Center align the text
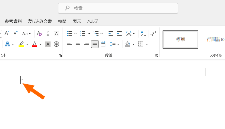The width and height of the screenshot is (225, 129). pos(78,44)
